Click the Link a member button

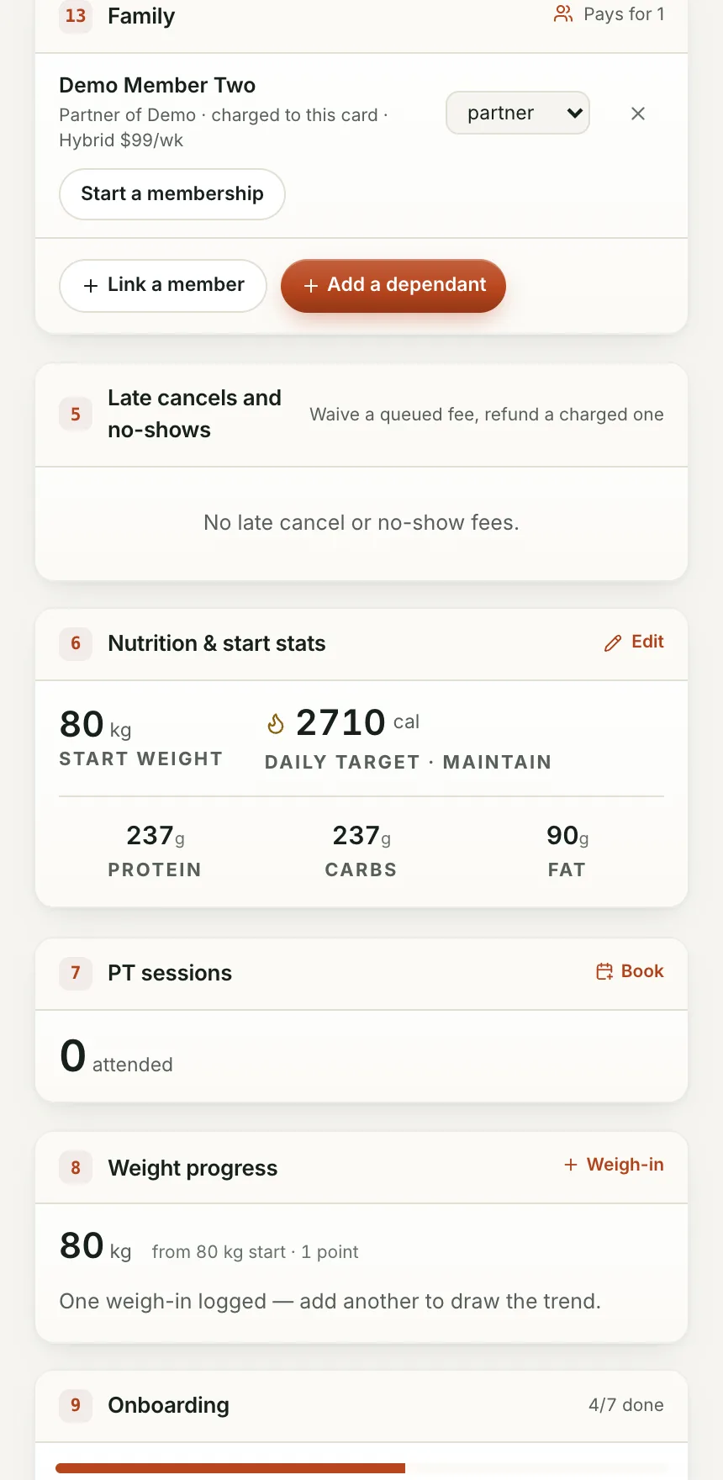tap(163, 285)
